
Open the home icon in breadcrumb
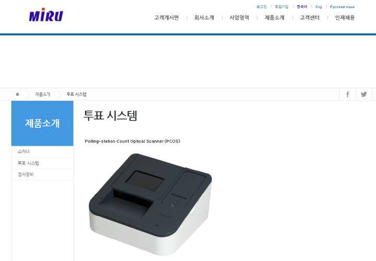[x=18, y=94]
